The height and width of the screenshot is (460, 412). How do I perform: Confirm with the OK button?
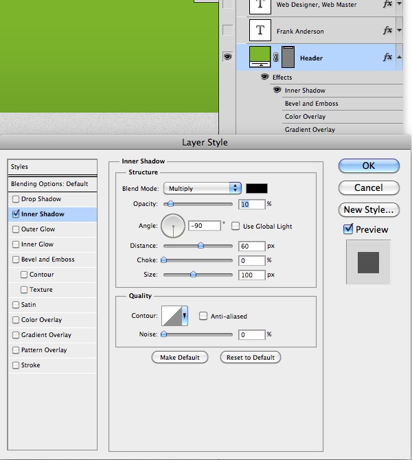369,165
